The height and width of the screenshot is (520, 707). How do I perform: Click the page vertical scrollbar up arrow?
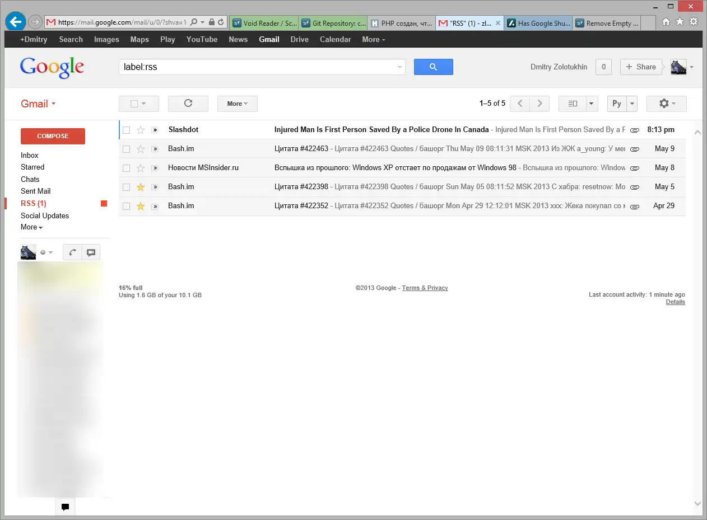[697, 133]
